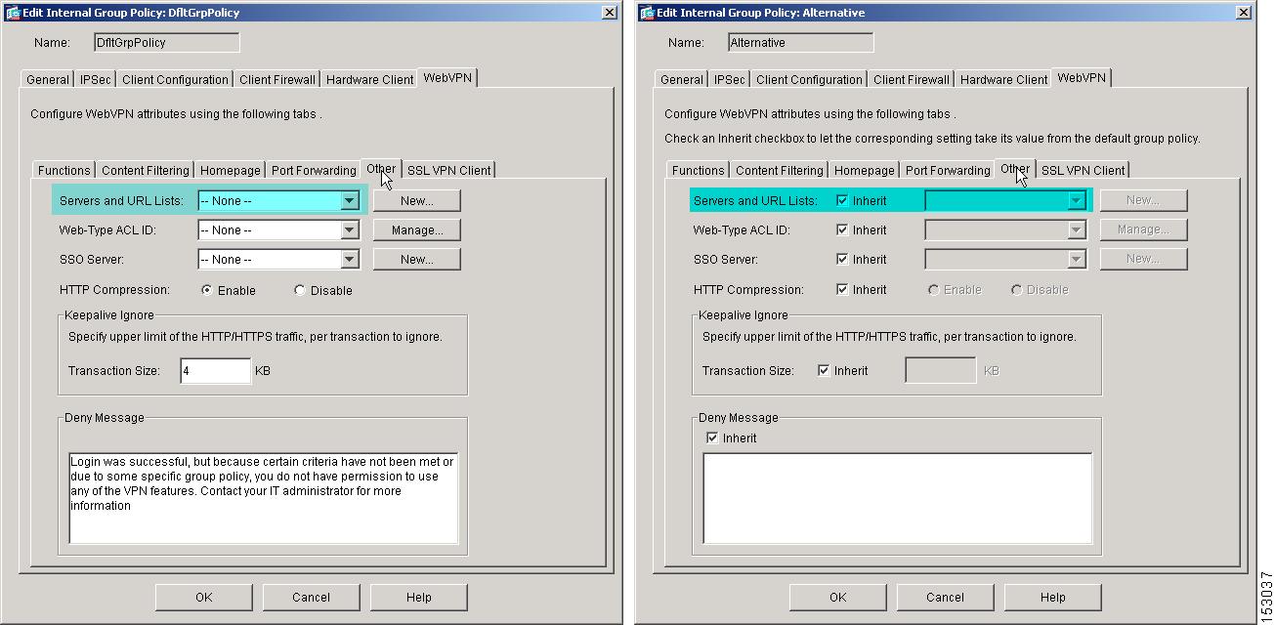Viewport: 1275px width, 625px height.
Task: Switch to IPSec tab in DfltGrpPolicy window
Action: pyautogui.click(x=96, y=79)
